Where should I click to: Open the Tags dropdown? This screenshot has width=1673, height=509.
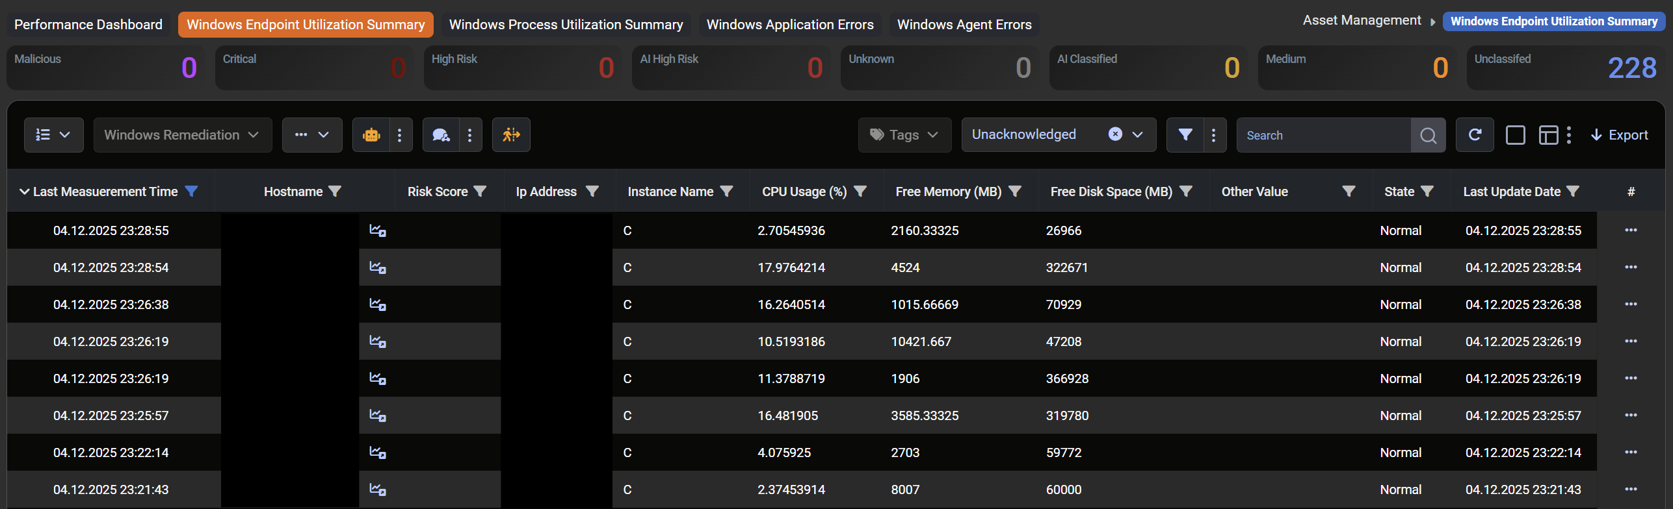(x=904, y=135)
